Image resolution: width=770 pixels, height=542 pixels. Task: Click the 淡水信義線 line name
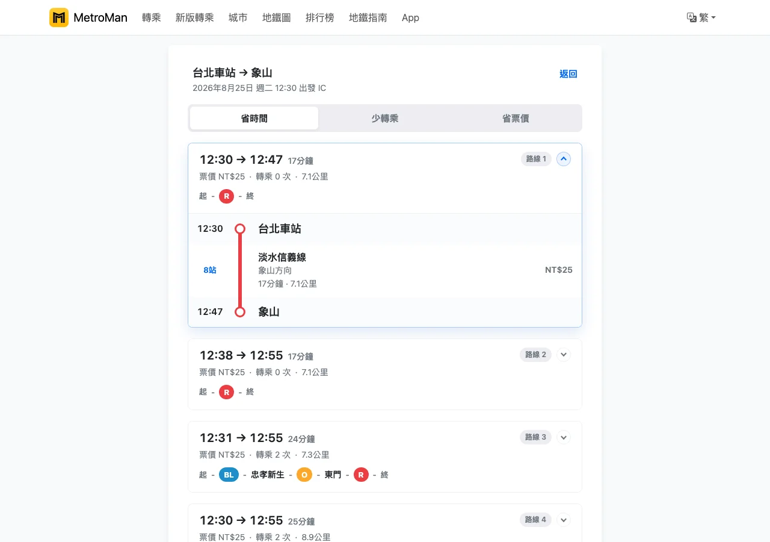pyautogui.click(x=282, y=257)
